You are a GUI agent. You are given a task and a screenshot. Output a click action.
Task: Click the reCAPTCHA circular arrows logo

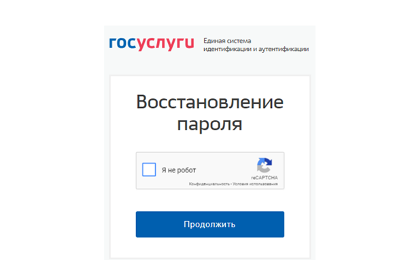tap(265, 165)
